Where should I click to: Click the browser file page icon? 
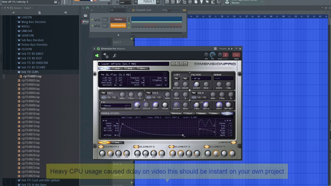coord(39,12)
